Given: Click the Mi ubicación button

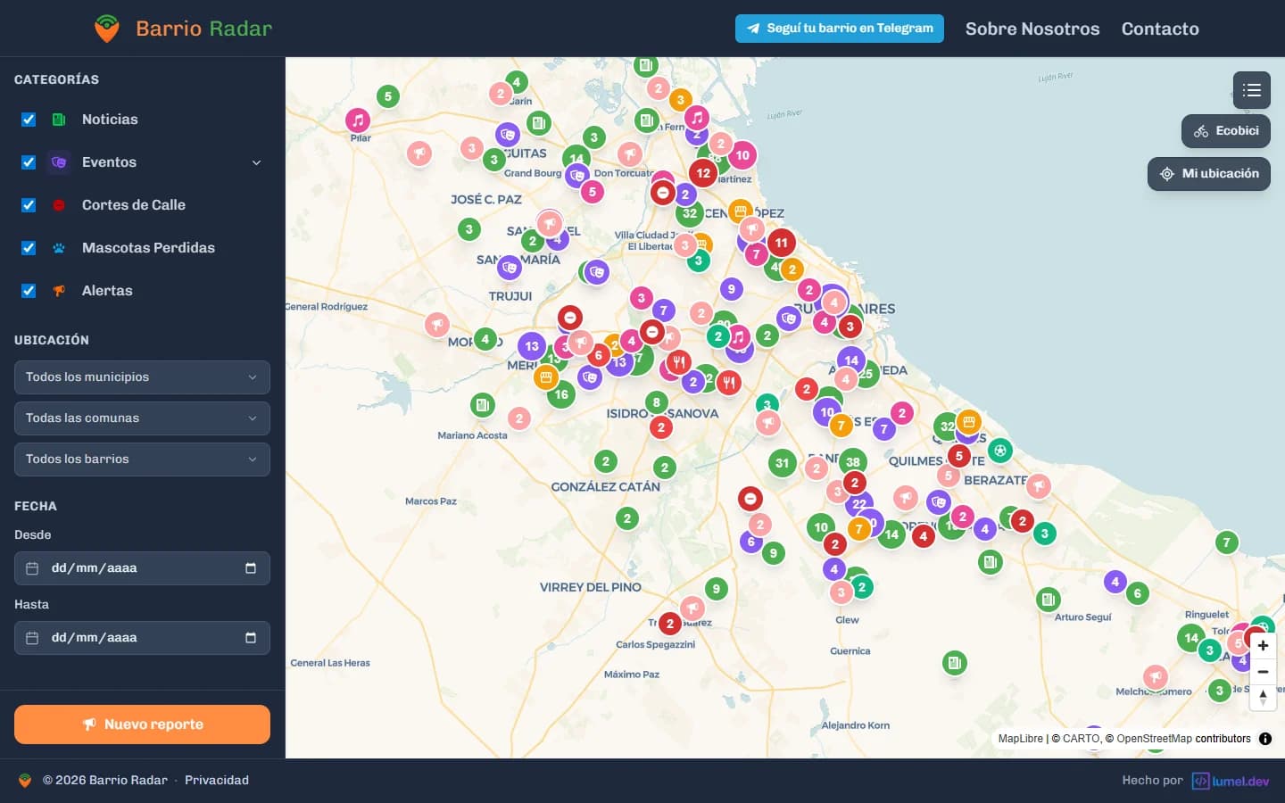Looking at the screenshot, I should [x=1209, y=174].
